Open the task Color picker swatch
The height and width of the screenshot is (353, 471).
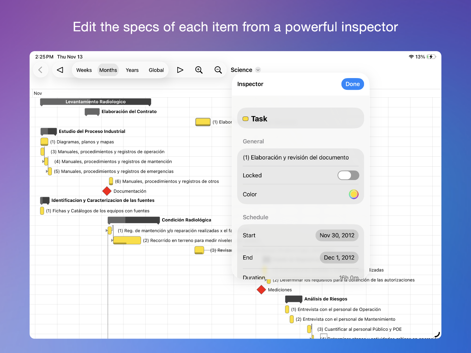pyautogui.click(x=354, y=194)
